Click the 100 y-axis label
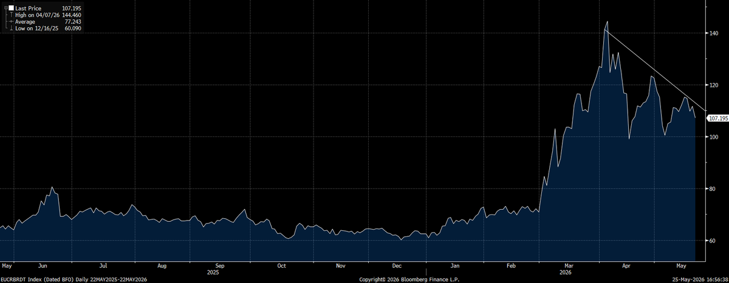Image resolution: width=729 pixels, height=283 pixels. pos(715,137)
